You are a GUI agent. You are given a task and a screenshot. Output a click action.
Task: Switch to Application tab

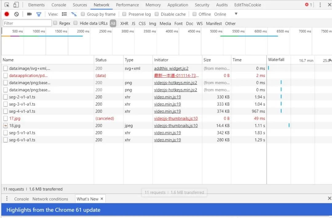click(x=178, y=5)
